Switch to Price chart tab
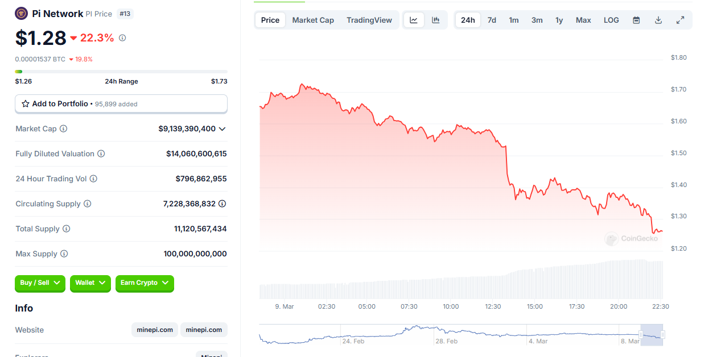Screen dimensions: 721x357 click(270, 20)
